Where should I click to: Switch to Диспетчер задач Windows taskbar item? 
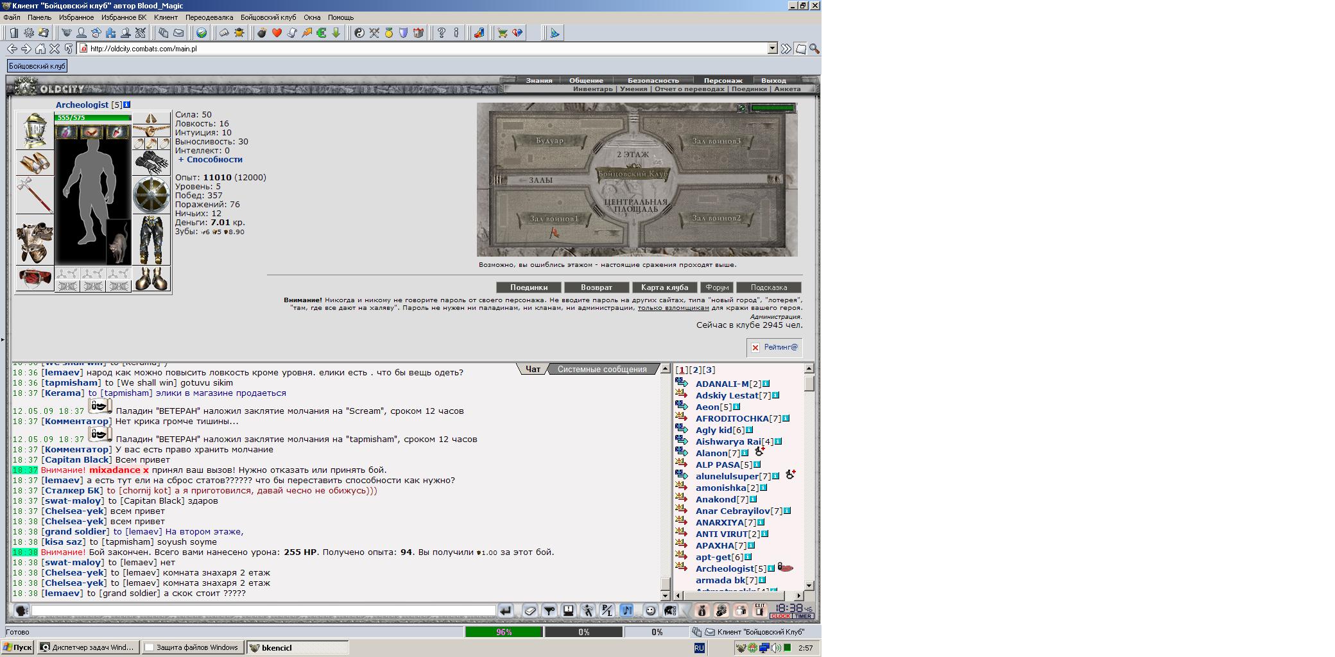[87, 647]
